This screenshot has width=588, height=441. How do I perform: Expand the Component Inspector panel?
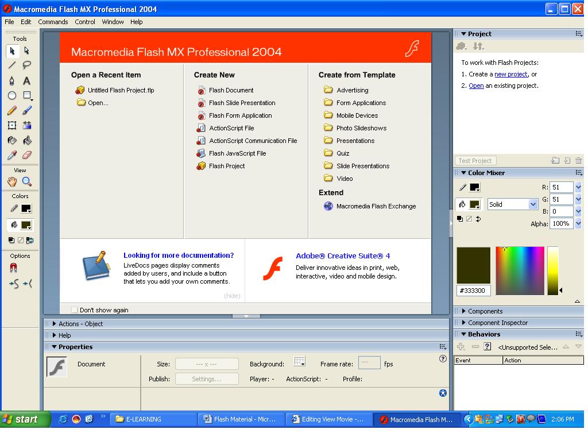(x=464, y=323)
